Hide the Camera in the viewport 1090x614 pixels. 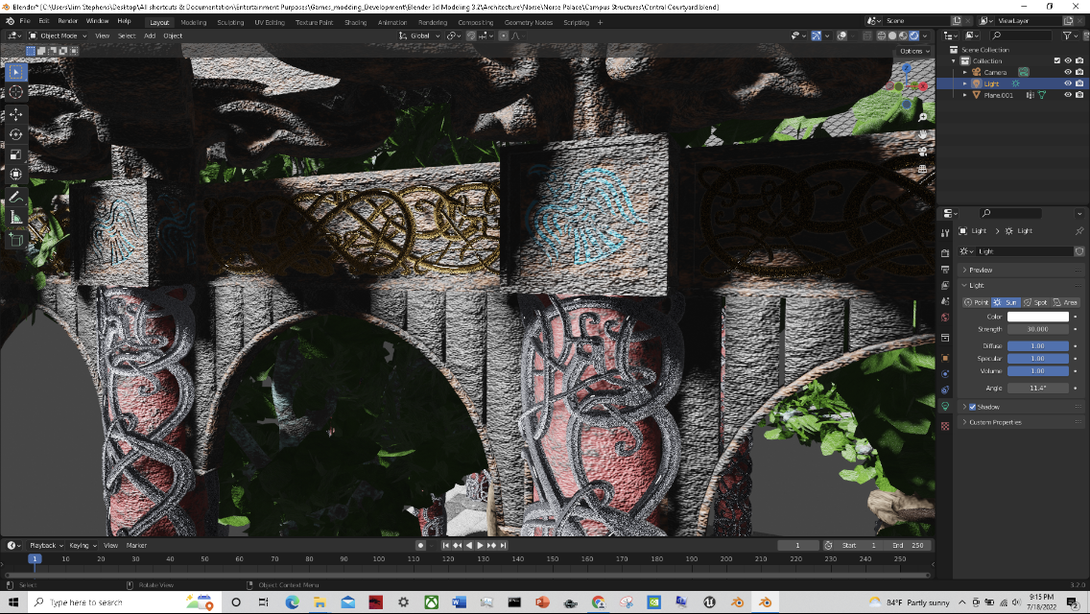point(1067,72)
